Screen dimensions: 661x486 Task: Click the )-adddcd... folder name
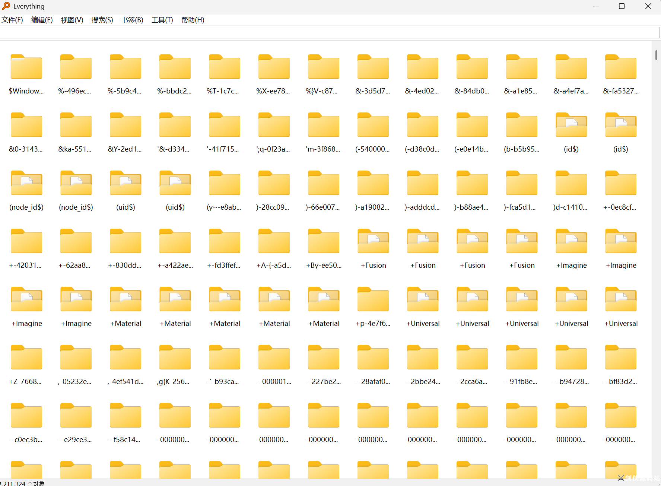tap(422, 207)
